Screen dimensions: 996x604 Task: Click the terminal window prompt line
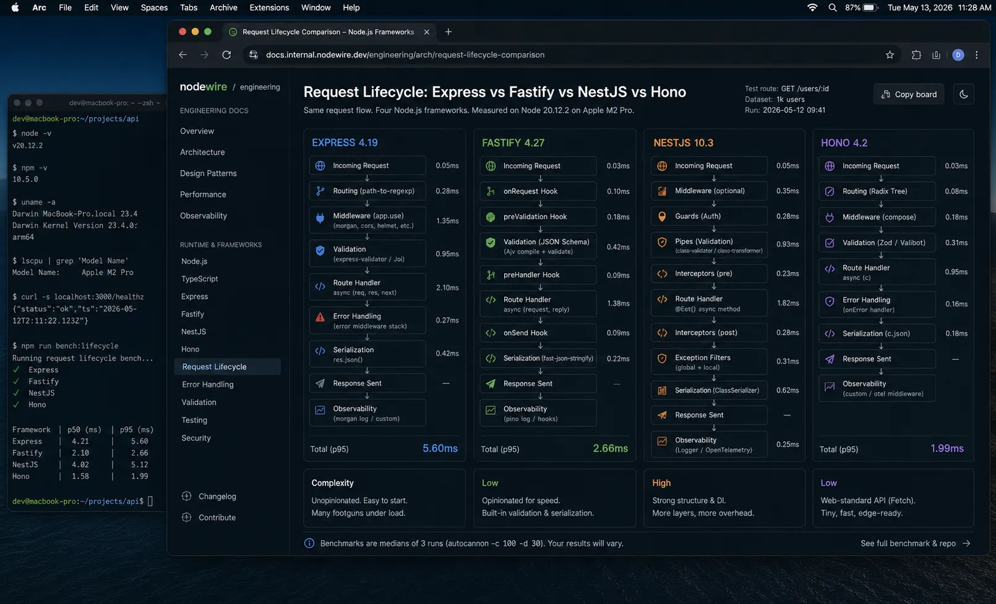(83, 501)
